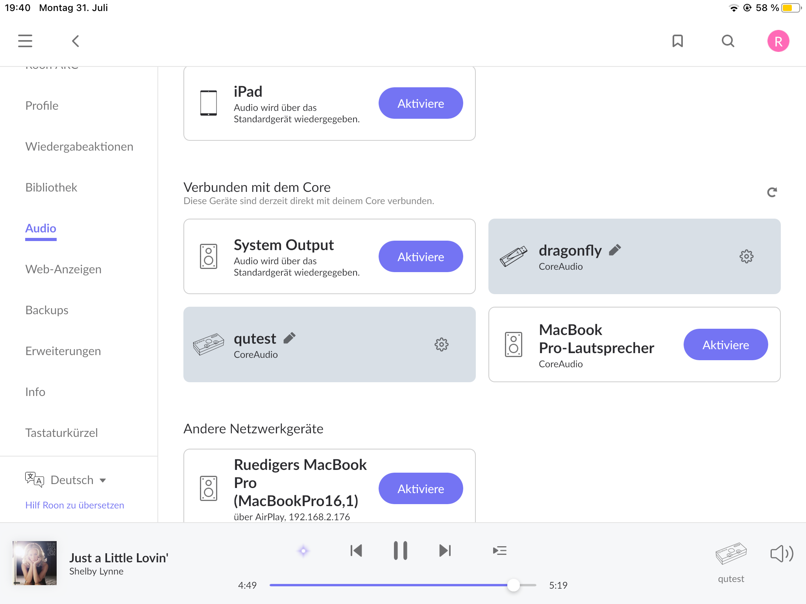
Task: Click the playback progress slider knob
Action: coord(513,585)
